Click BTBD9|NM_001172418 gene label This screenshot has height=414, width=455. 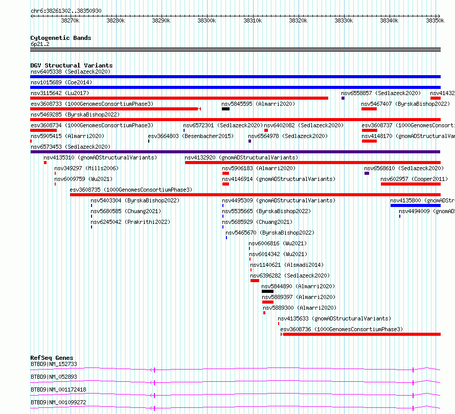click(58, 389)
